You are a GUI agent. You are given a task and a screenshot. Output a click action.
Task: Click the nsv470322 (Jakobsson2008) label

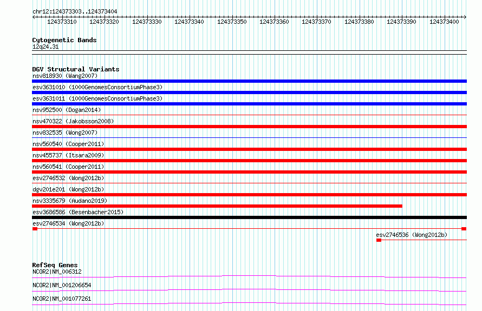click(73, 121)
